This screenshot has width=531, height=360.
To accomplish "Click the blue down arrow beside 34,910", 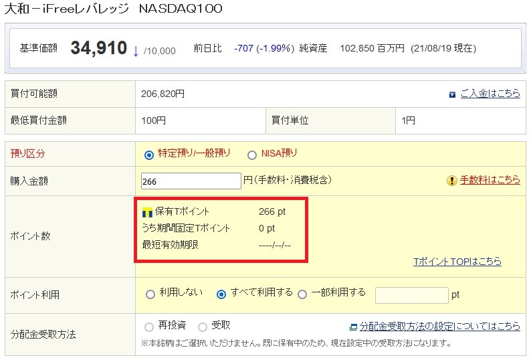I will (x=136, y=51).
